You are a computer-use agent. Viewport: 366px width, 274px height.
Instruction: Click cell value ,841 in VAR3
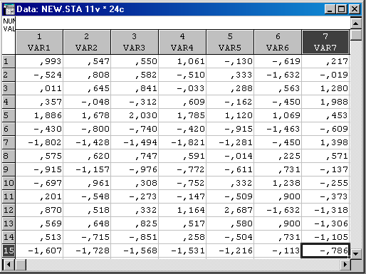[x=135, y=88]
